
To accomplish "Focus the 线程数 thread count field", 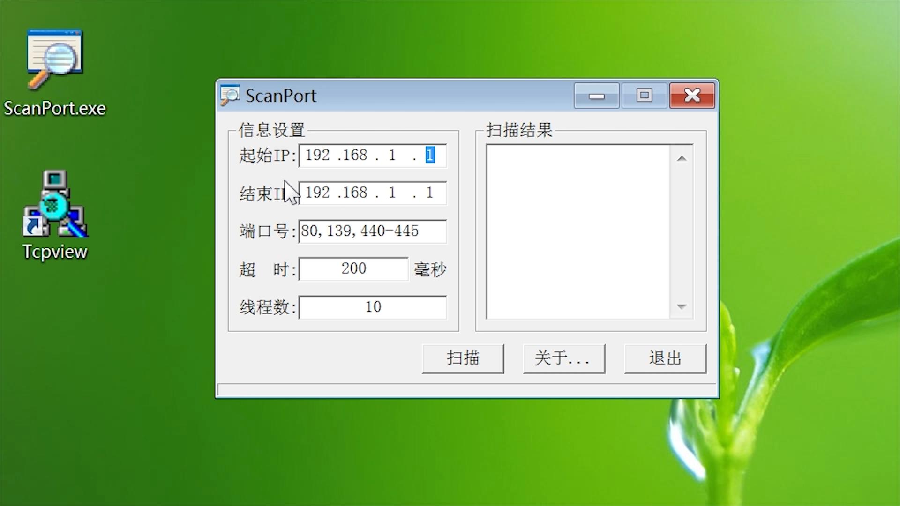I will point(373,307).
